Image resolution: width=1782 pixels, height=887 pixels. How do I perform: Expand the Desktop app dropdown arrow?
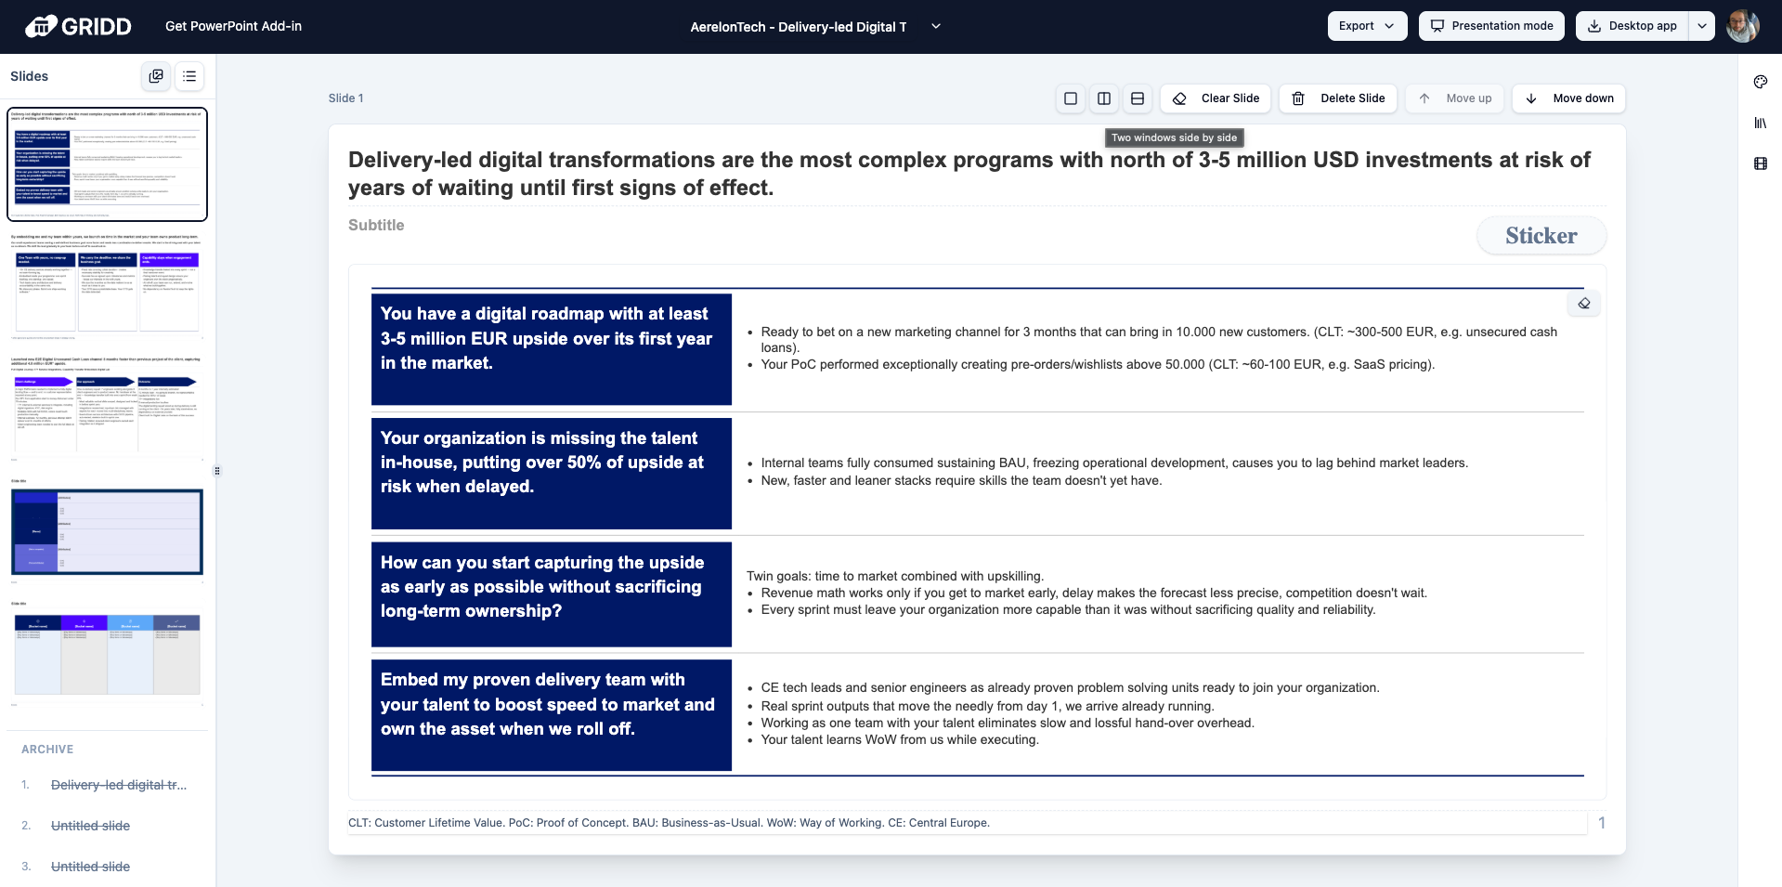pos(1702,26)
